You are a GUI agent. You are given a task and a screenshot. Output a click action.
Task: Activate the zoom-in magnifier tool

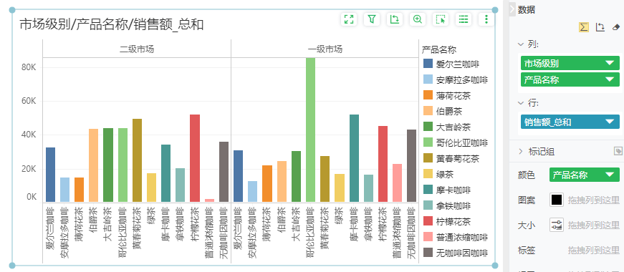pos(418,19)
